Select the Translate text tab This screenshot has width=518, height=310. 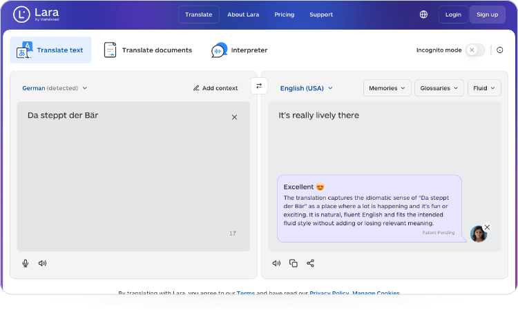[50, 50]
